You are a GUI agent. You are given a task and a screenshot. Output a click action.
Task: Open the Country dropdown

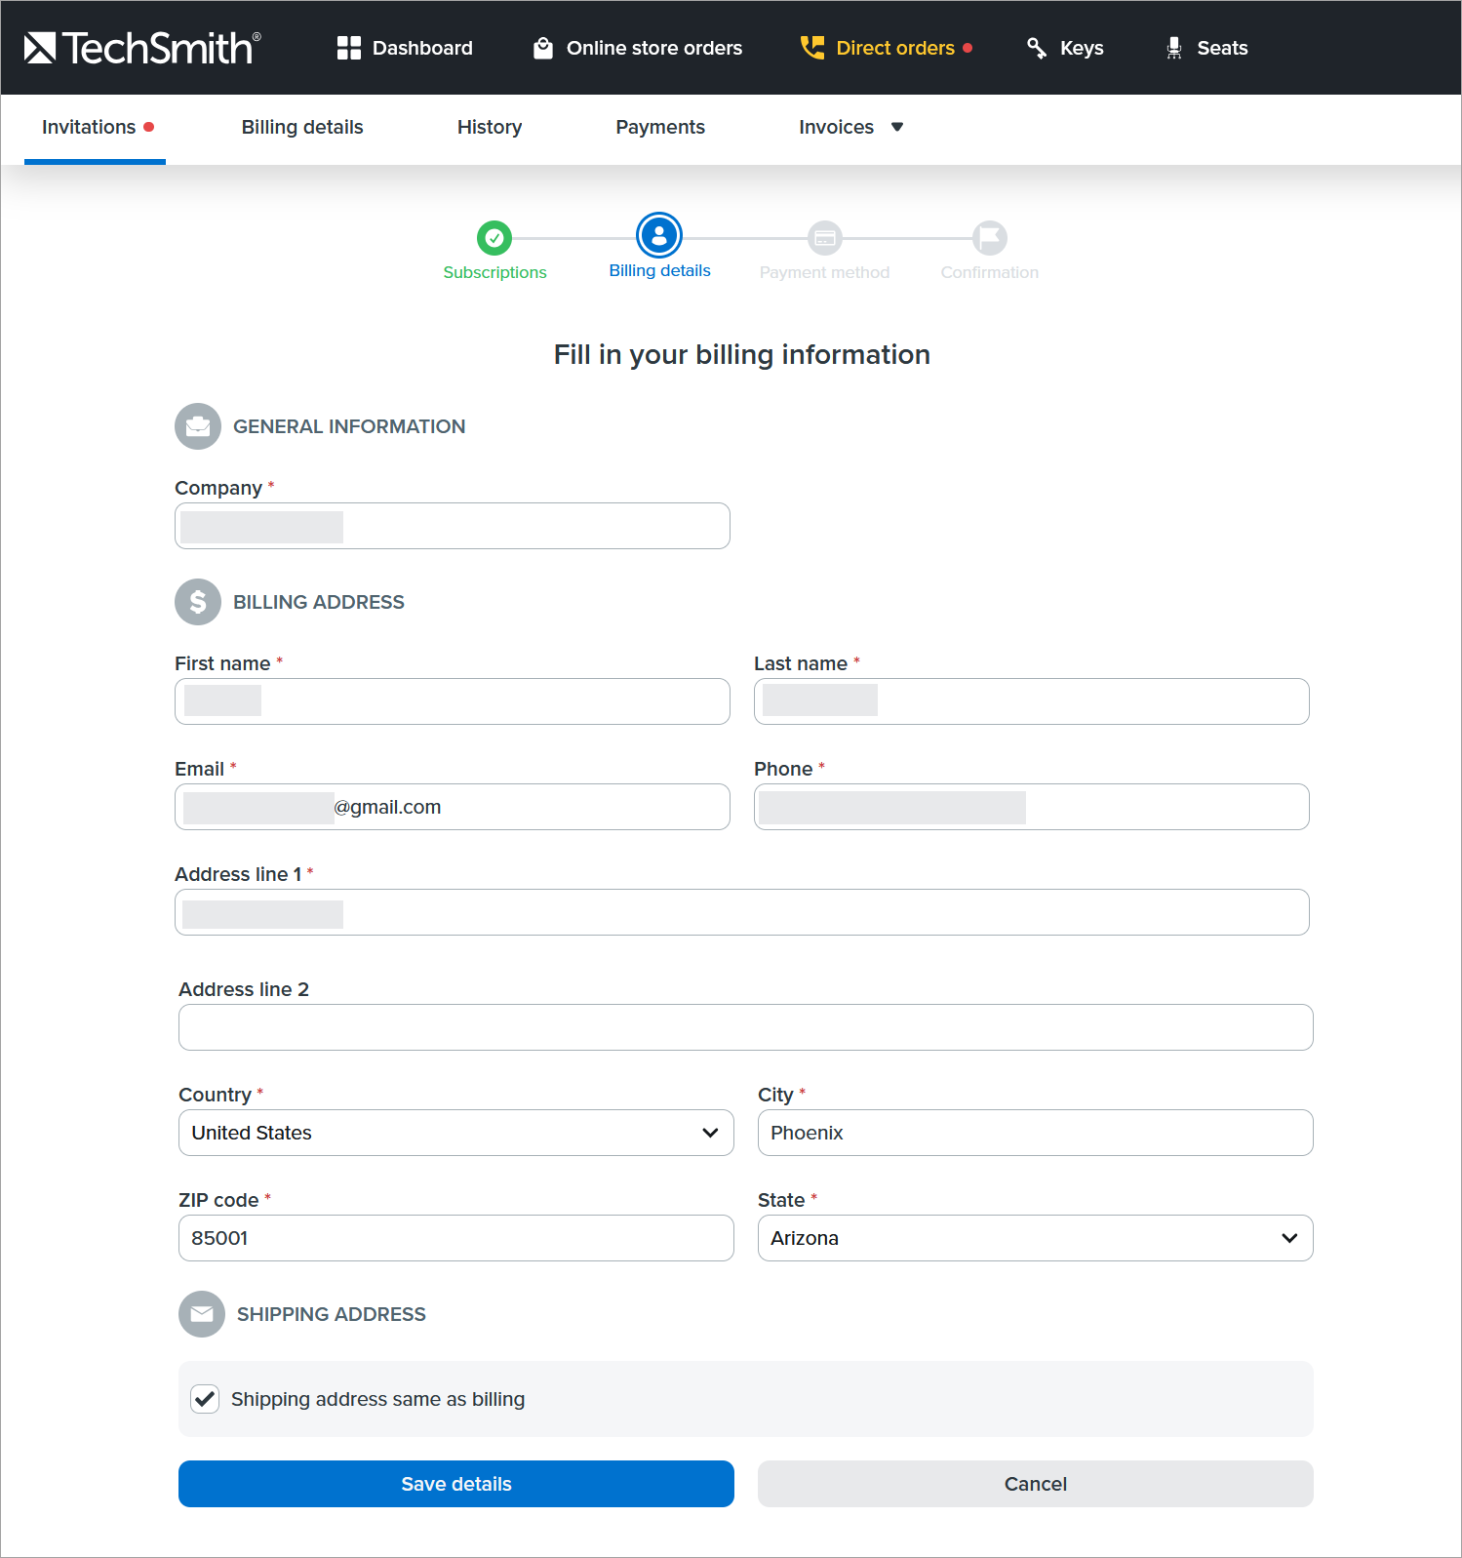(456, 1133)
